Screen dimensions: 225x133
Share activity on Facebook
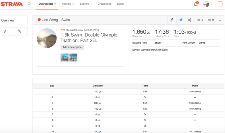pos(172,20)
